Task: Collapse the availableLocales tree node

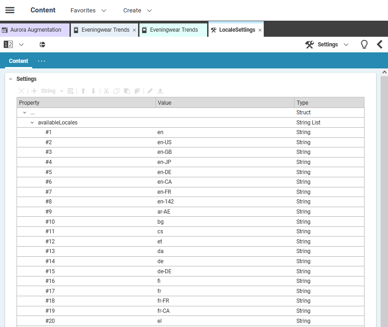Action: (32, 123)
